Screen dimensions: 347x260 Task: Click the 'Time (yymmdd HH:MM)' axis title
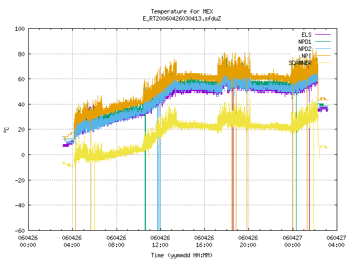182,255
